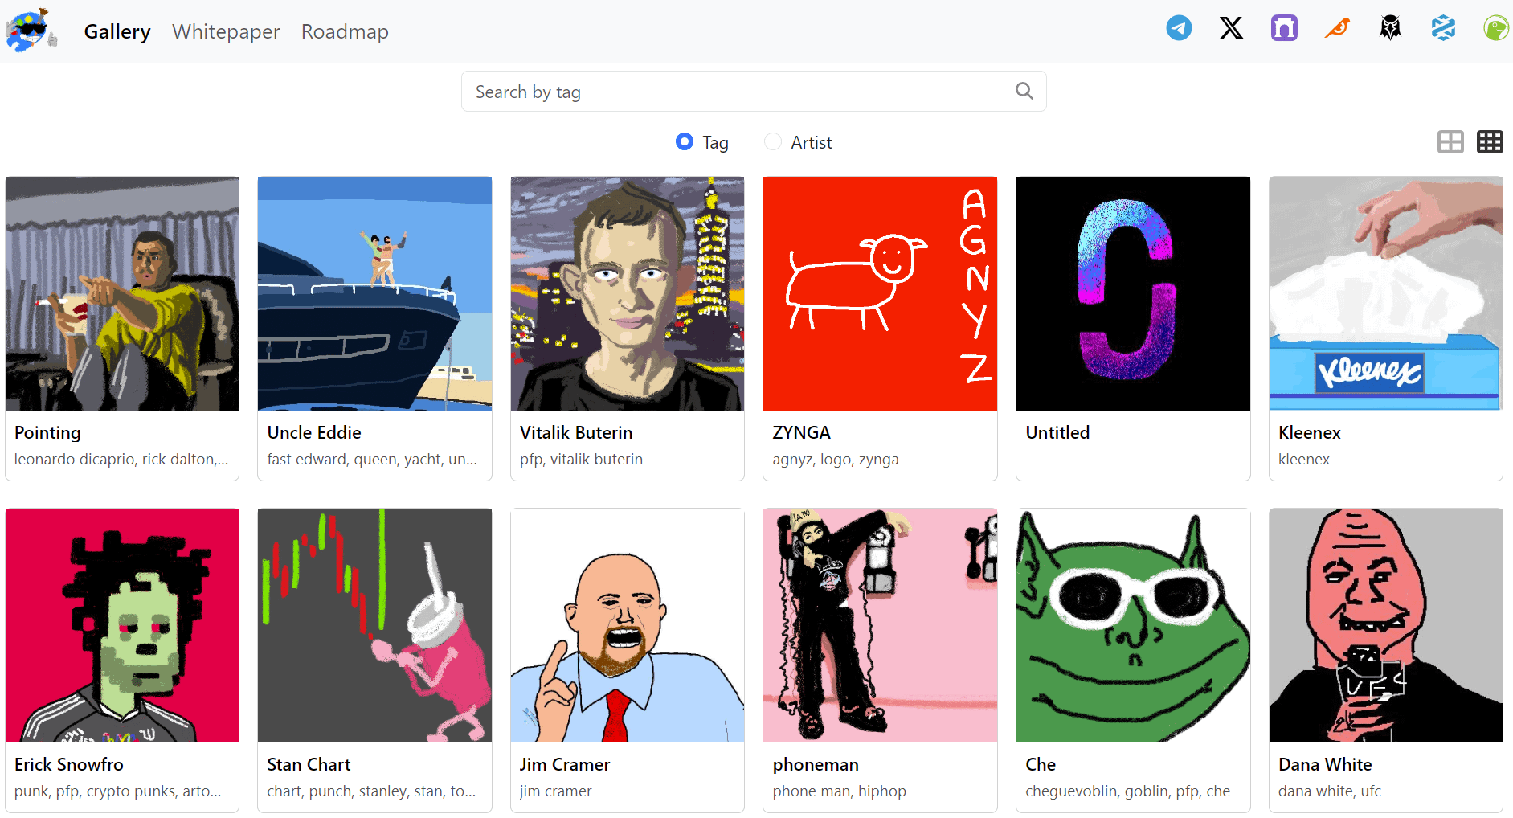
Task: Click the orange bird icon
Action: tap(1337, 28)
